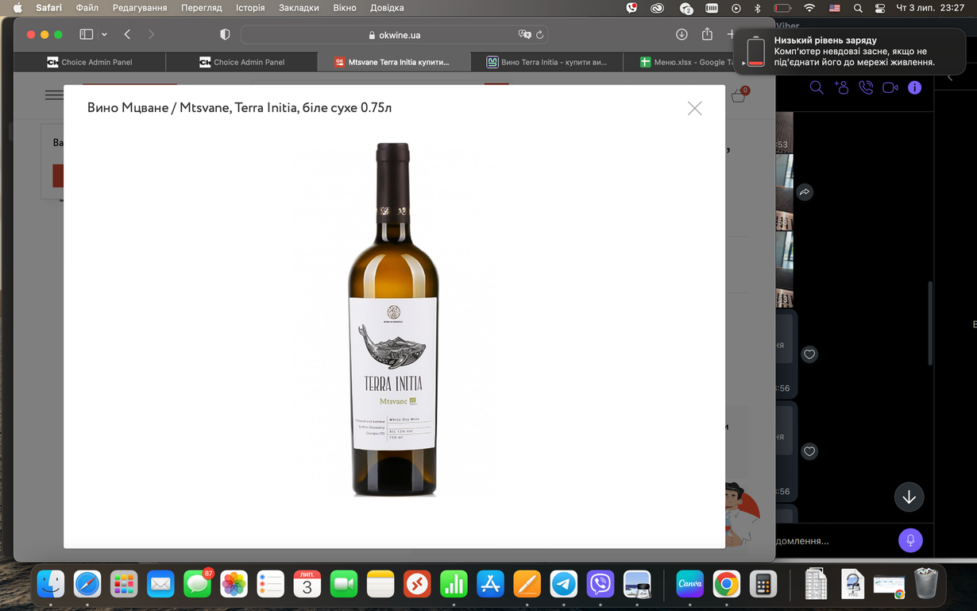The image size is (977, 611).
Task: Open Messages with 87 badge
Action: coord(197,584)
